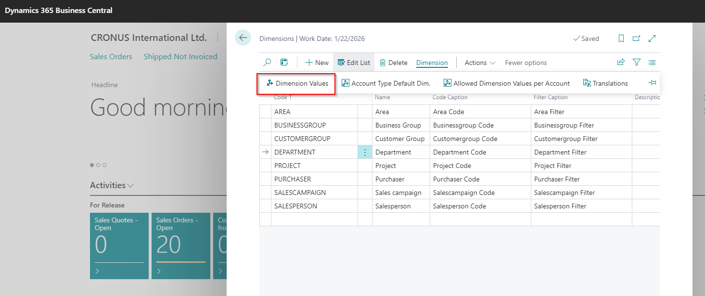The image size is (705, 296).
Task: Click the Customer Group name cell
Action: 401,139
